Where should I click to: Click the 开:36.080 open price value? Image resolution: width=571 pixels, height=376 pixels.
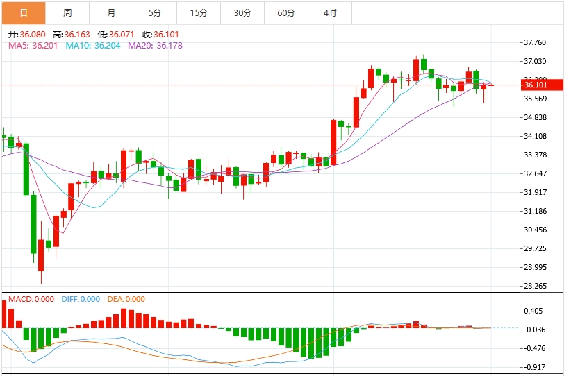coord(27,35)
